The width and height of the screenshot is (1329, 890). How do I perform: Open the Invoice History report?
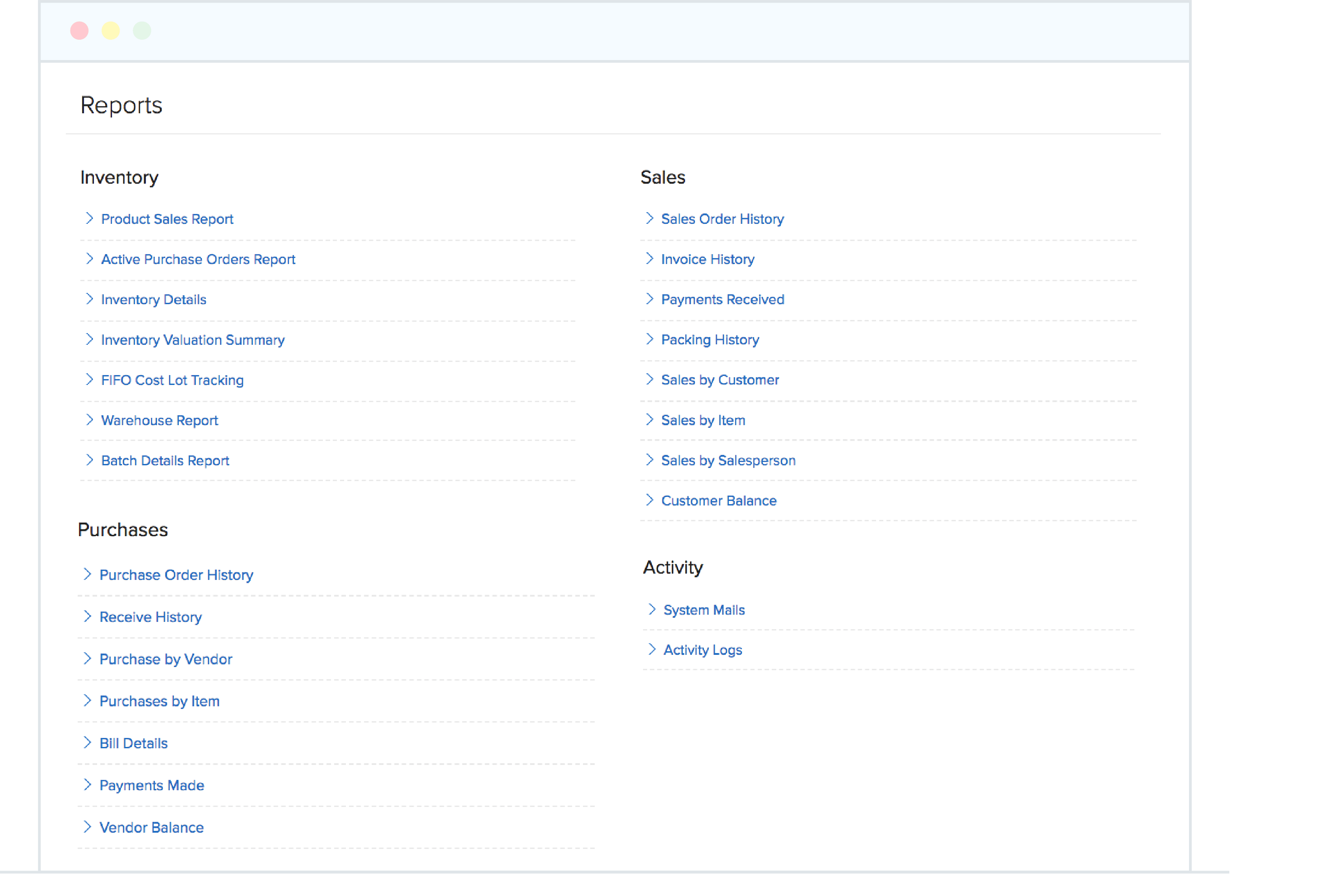pos(707,260)
